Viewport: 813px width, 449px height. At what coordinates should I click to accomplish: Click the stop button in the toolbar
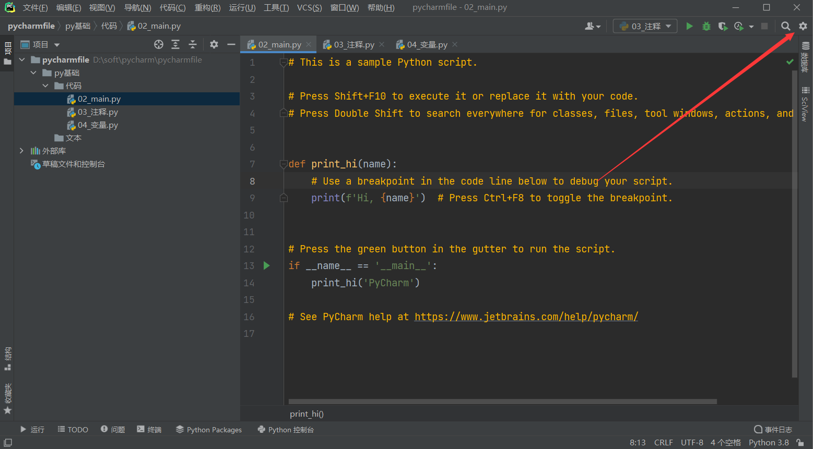[x=764, y=26]
